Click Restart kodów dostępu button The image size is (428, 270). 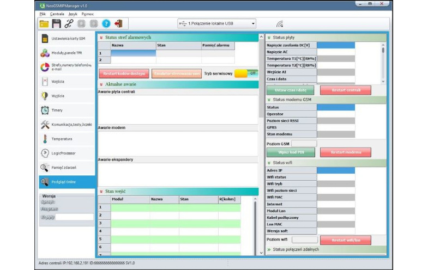coord(124,73)
